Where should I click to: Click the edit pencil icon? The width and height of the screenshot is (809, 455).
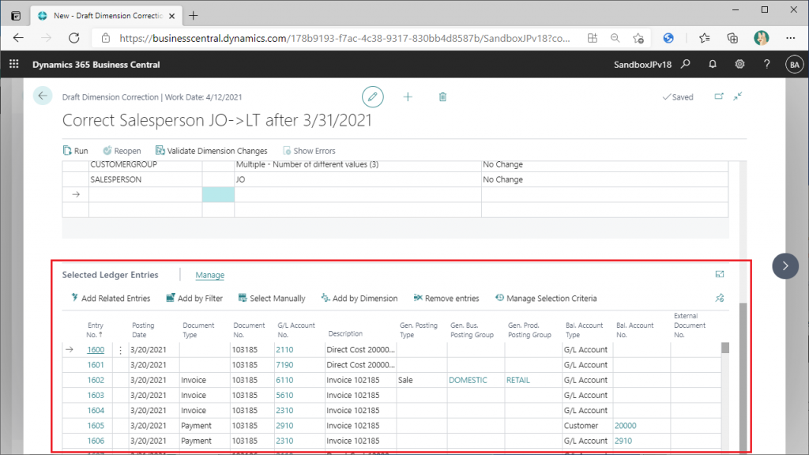(373, 96)
